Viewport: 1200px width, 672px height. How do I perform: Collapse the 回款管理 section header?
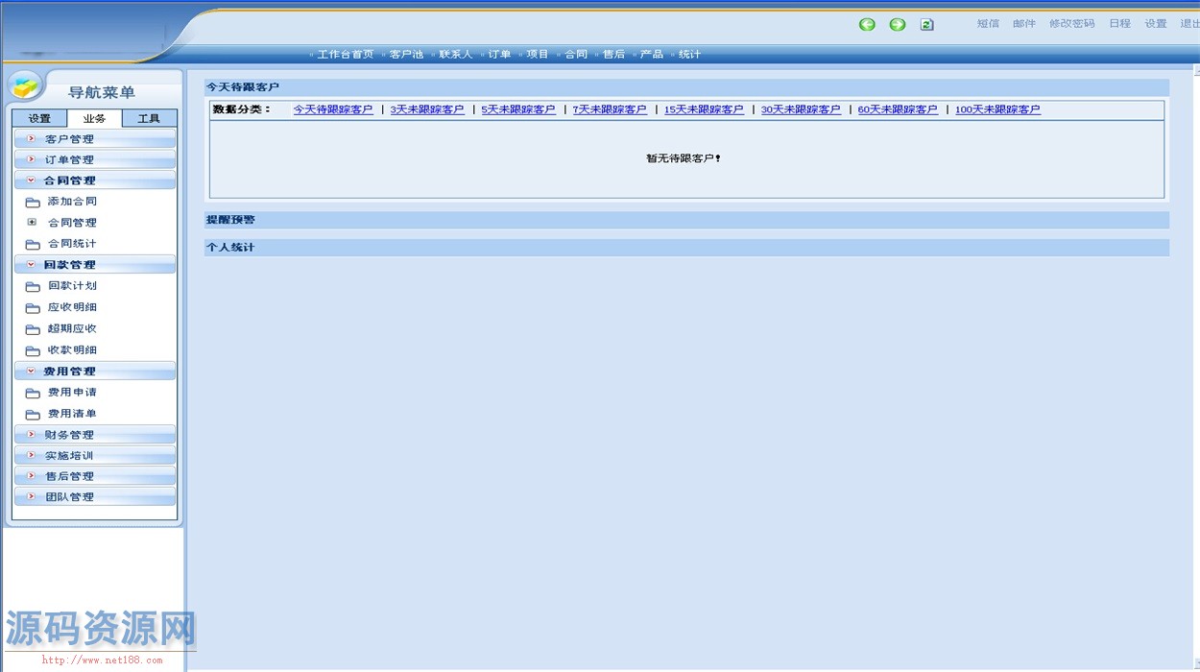[94, 265]
